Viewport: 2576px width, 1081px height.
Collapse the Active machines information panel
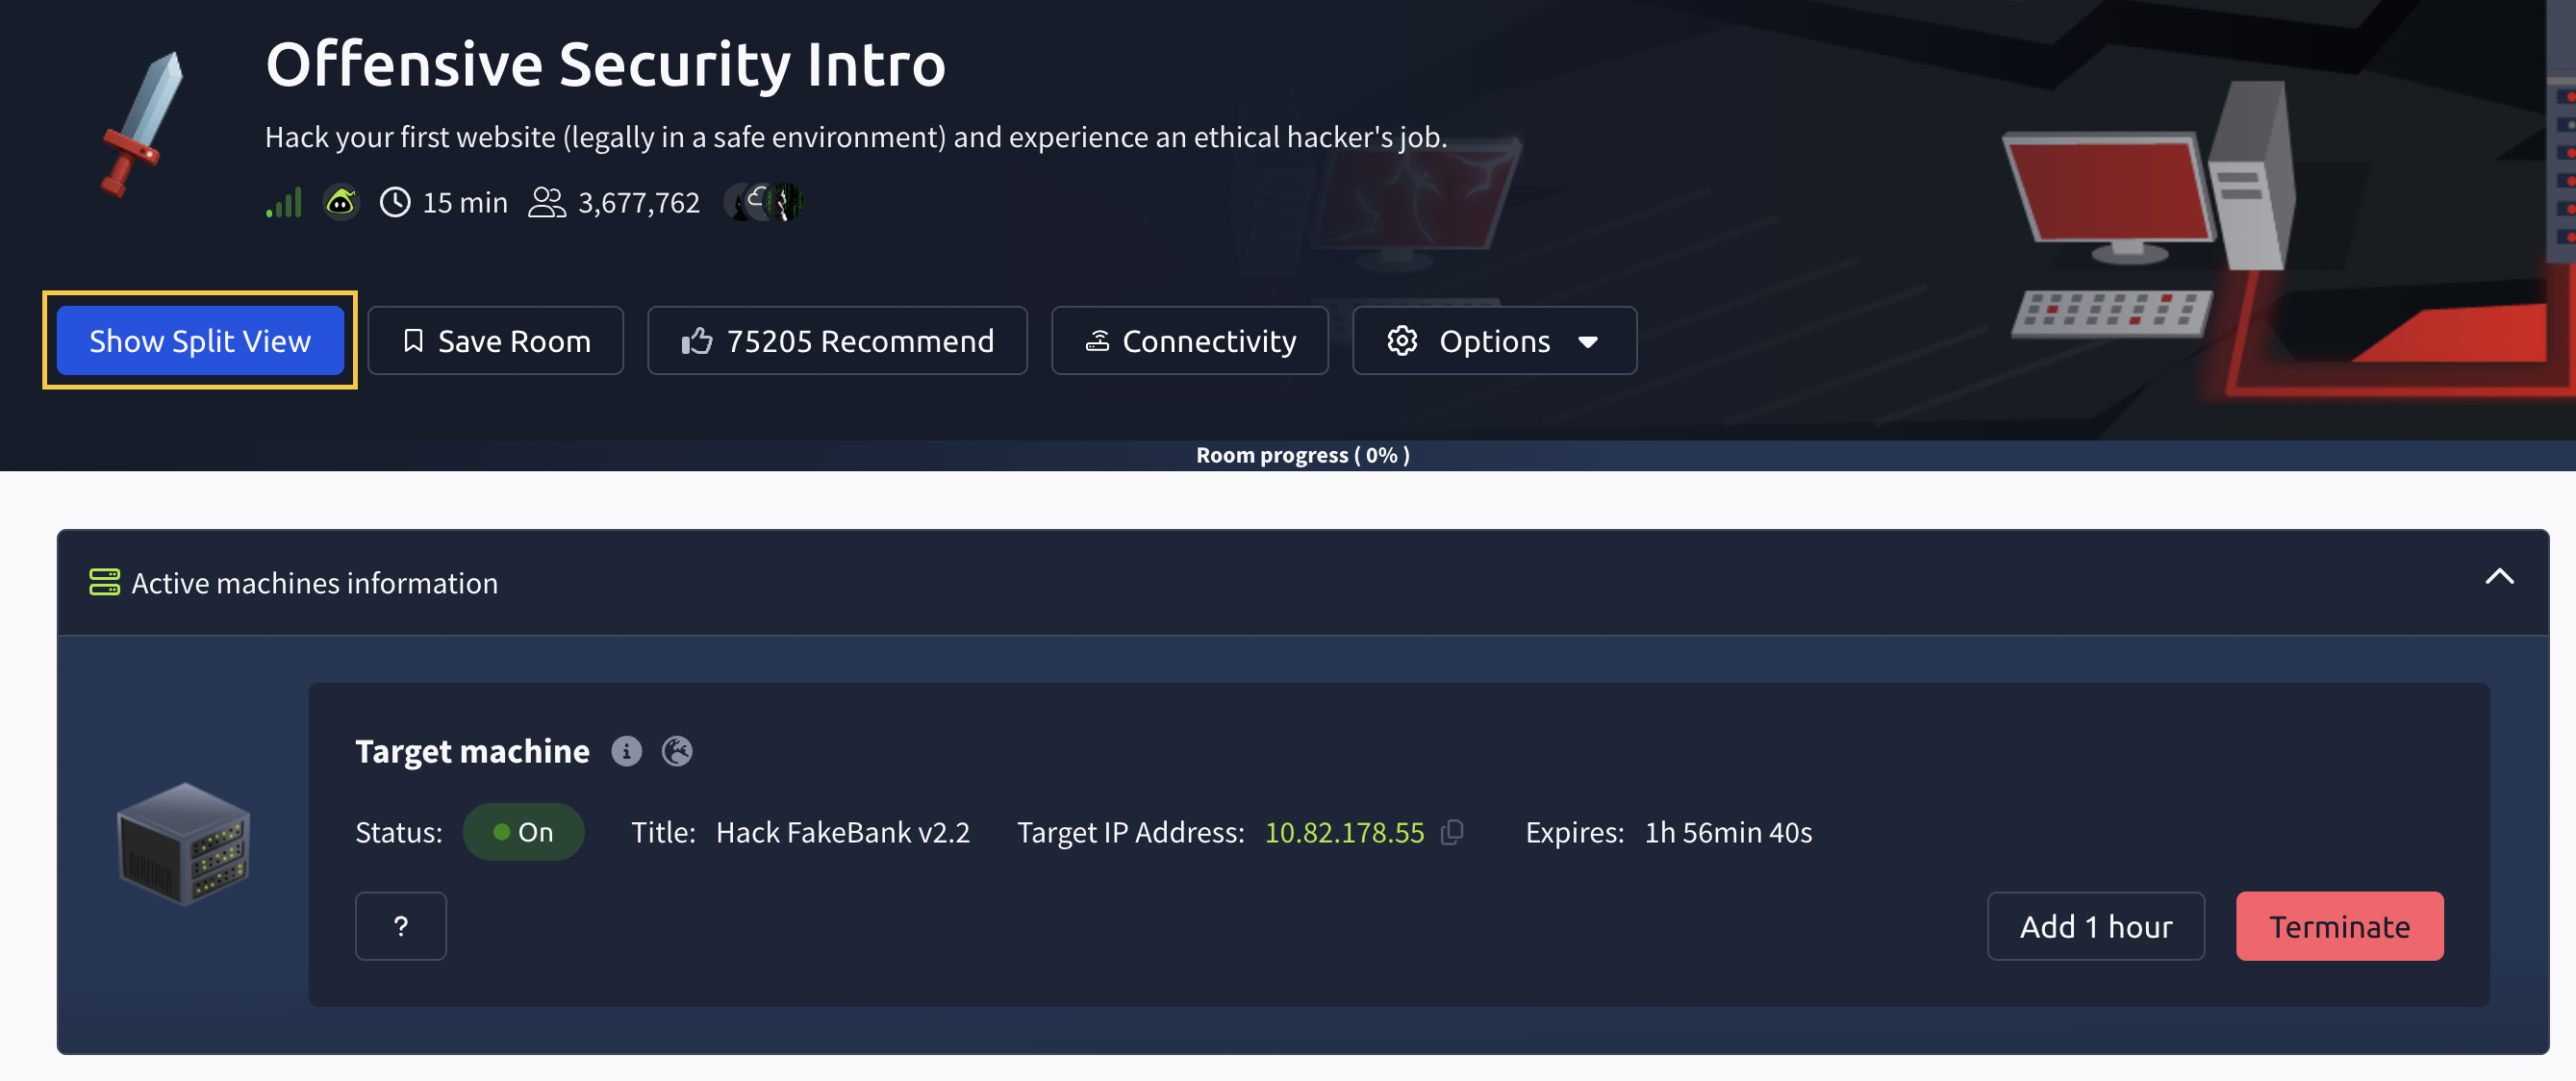[2499, 577]
